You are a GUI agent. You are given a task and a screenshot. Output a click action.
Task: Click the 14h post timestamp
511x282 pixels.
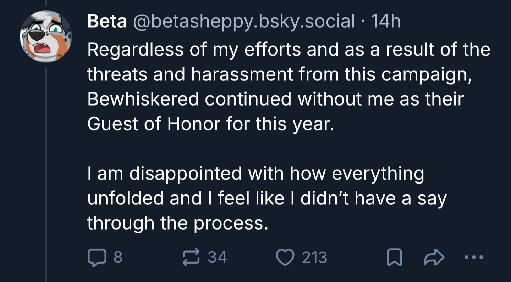click(385, 22)
